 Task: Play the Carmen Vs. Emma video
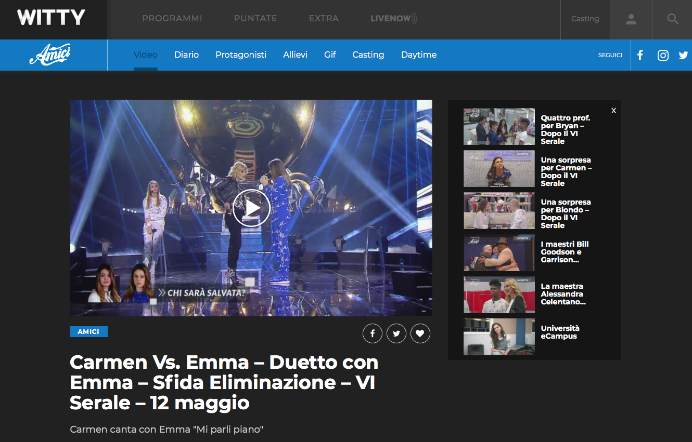(x=251, y=208)
